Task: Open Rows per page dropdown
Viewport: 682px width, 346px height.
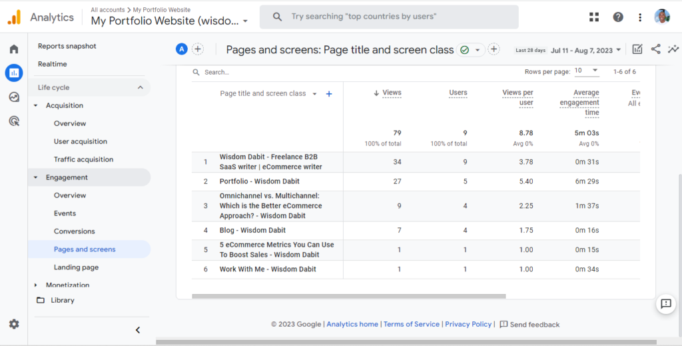Action: (586, 71)
